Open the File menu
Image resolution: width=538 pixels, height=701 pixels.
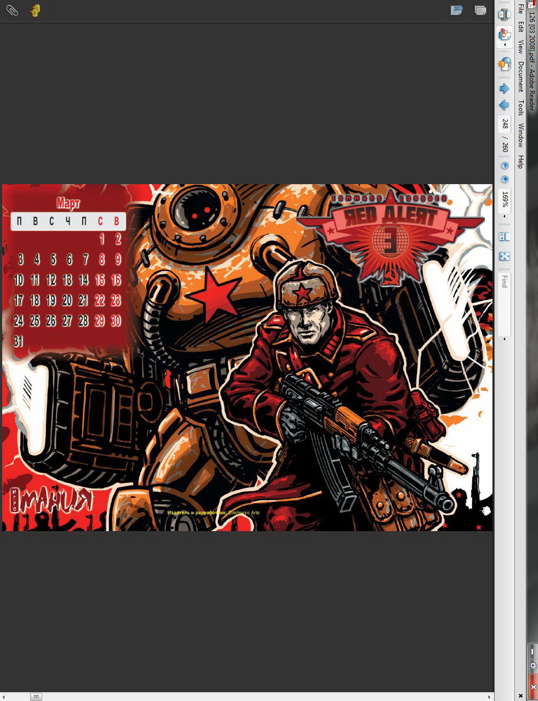point(520,9)
